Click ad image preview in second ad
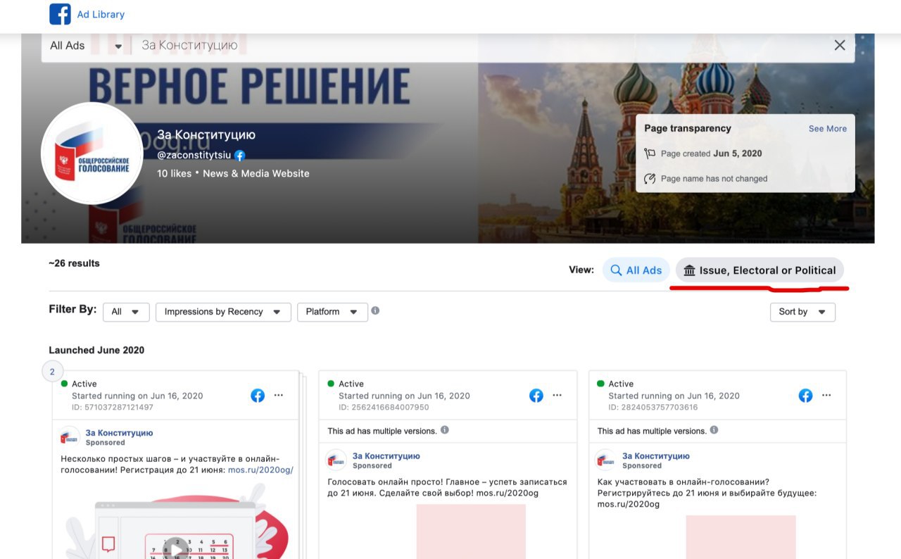Viewport: 901px width, 559px height. 471,532
